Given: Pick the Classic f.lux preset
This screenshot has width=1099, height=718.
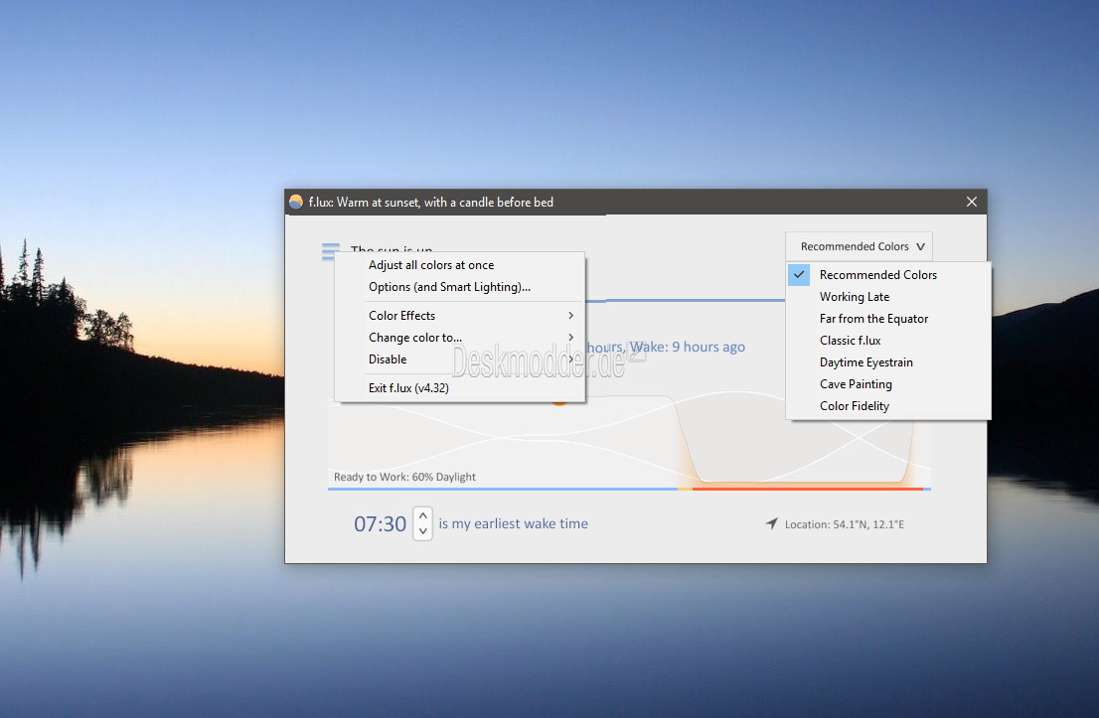Looking at the screenshot, I should [x=888, y=340].
